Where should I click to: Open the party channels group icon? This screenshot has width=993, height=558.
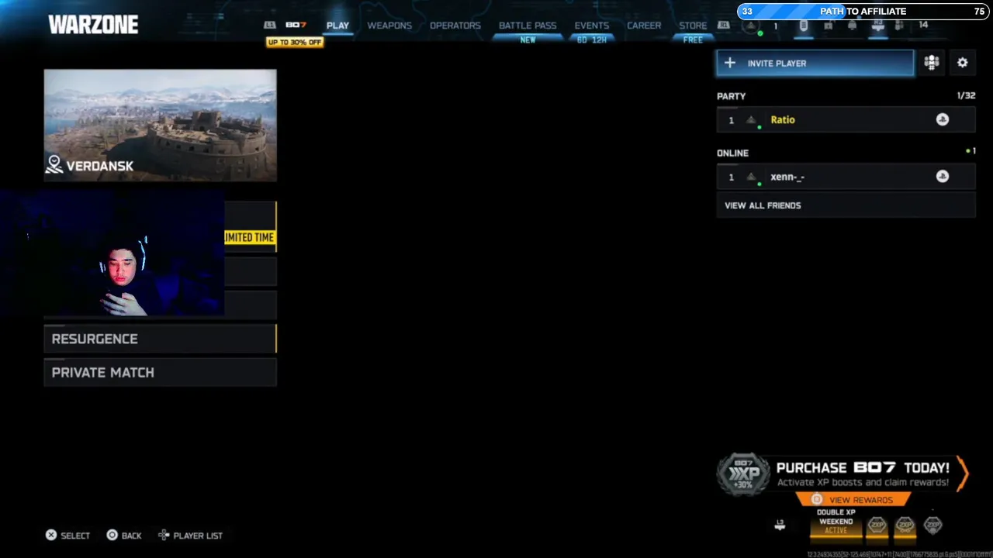click(x=932, y=63)
